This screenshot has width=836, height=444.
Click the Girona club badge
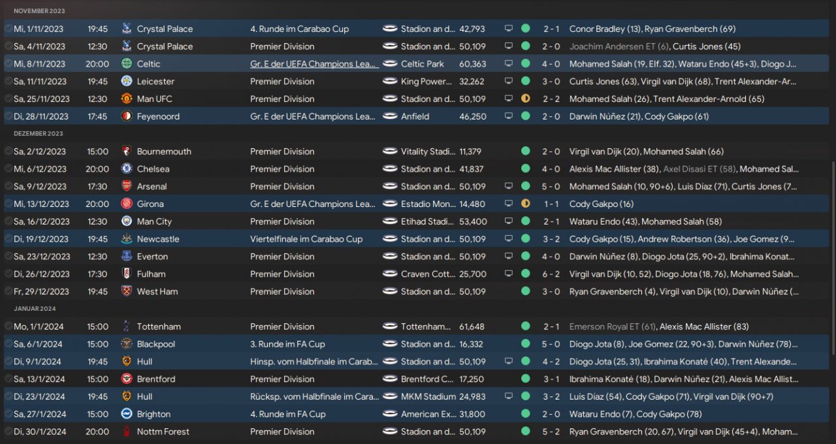(x=127, y=204)
